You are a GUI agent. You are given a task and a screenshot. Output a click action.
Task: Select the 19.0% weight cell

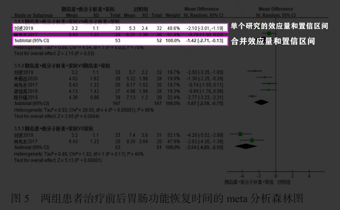(x=173, y=79)
